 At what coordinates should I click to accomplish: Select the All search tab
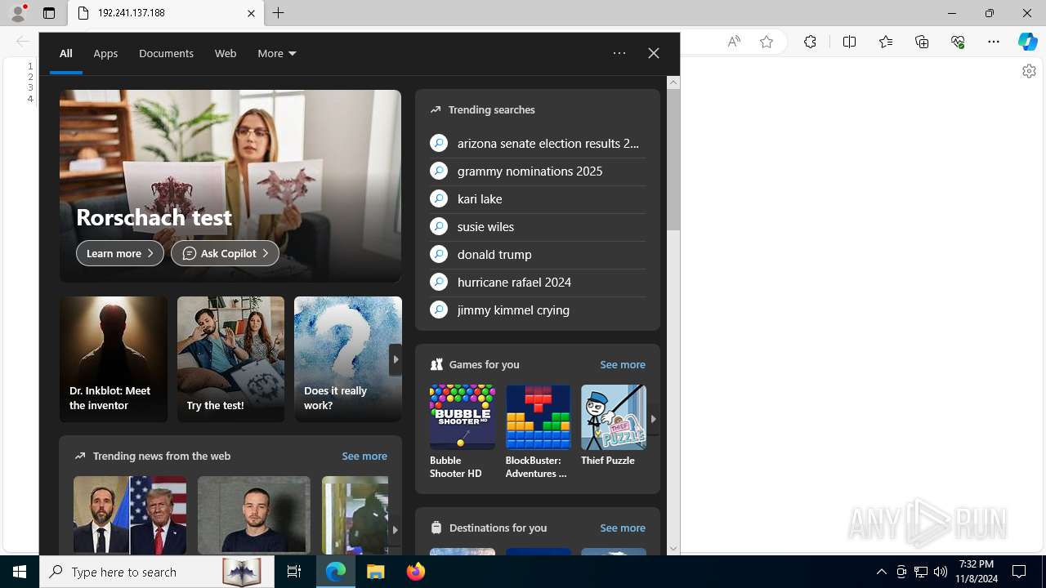66,53
